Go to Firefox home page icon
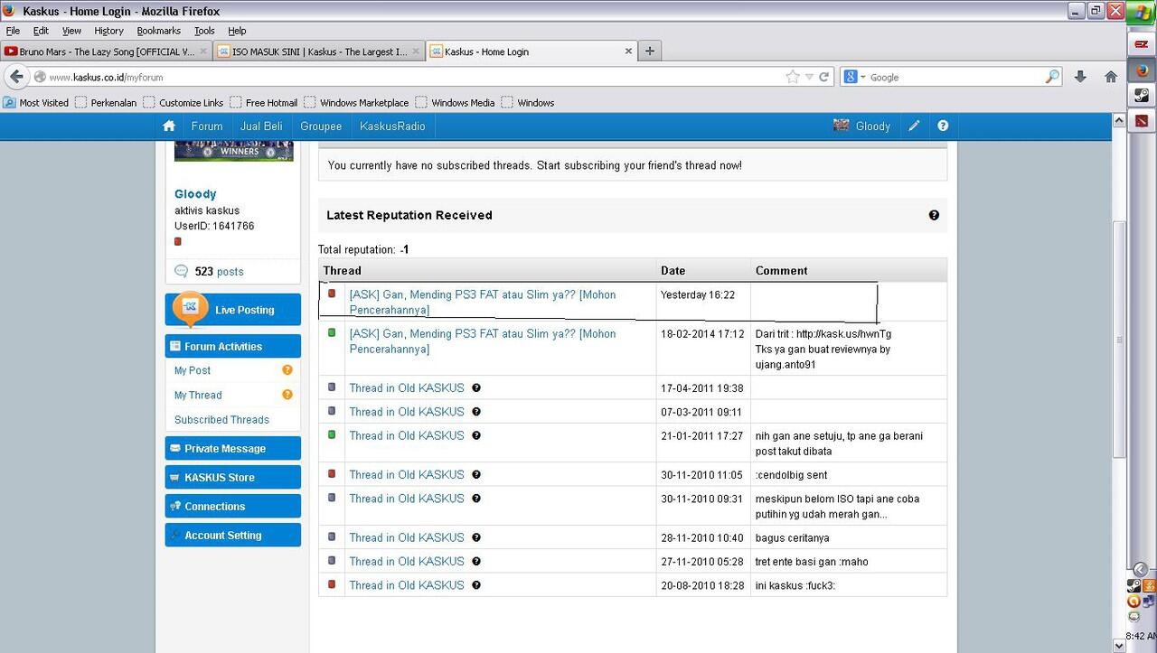 pyautogui.click(x=1111, y=77)
